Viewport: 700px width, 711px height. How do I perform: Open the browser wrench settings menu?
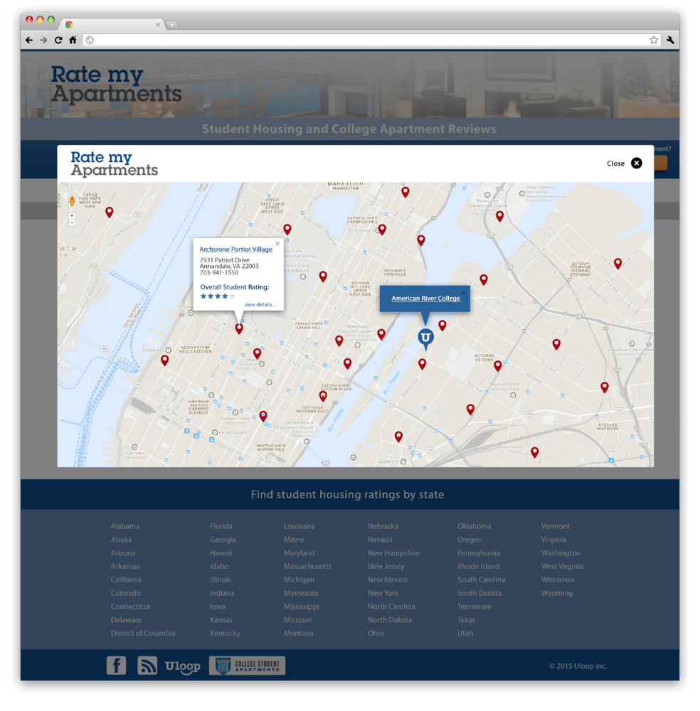[x=670, y=41]
